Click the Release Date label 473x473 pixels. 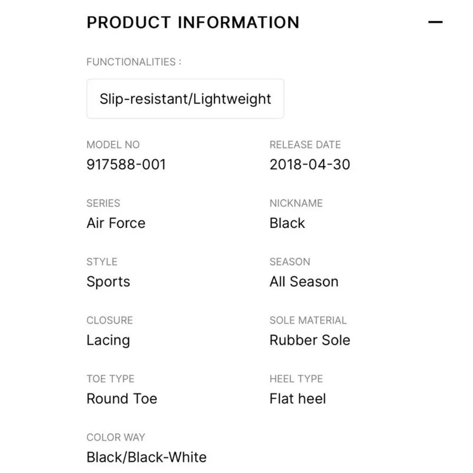(x=305, y=145)
